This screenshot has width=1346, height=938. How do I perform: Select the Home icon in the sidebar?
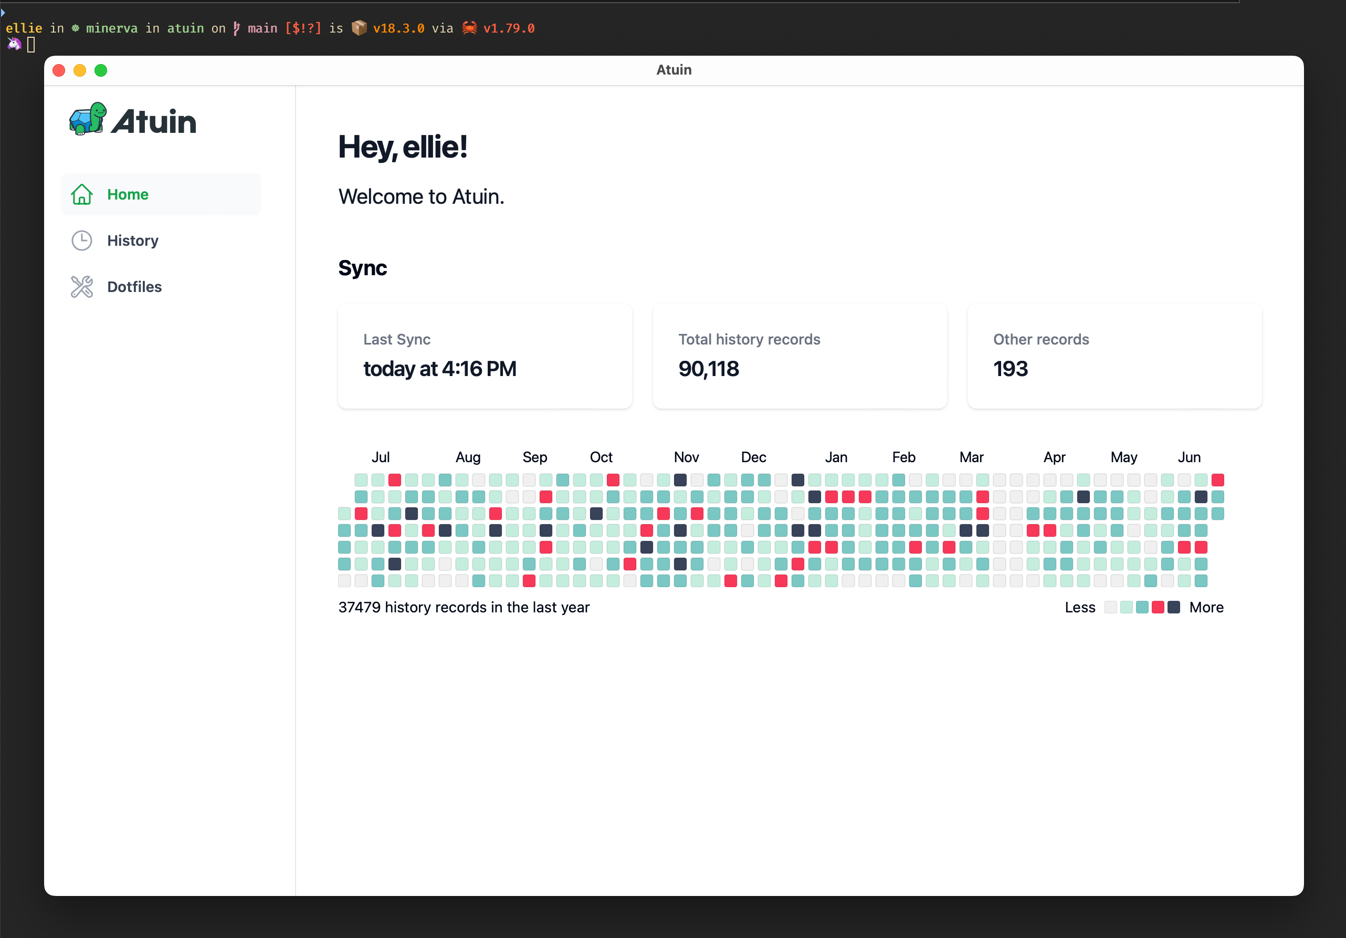click(81, 194)
